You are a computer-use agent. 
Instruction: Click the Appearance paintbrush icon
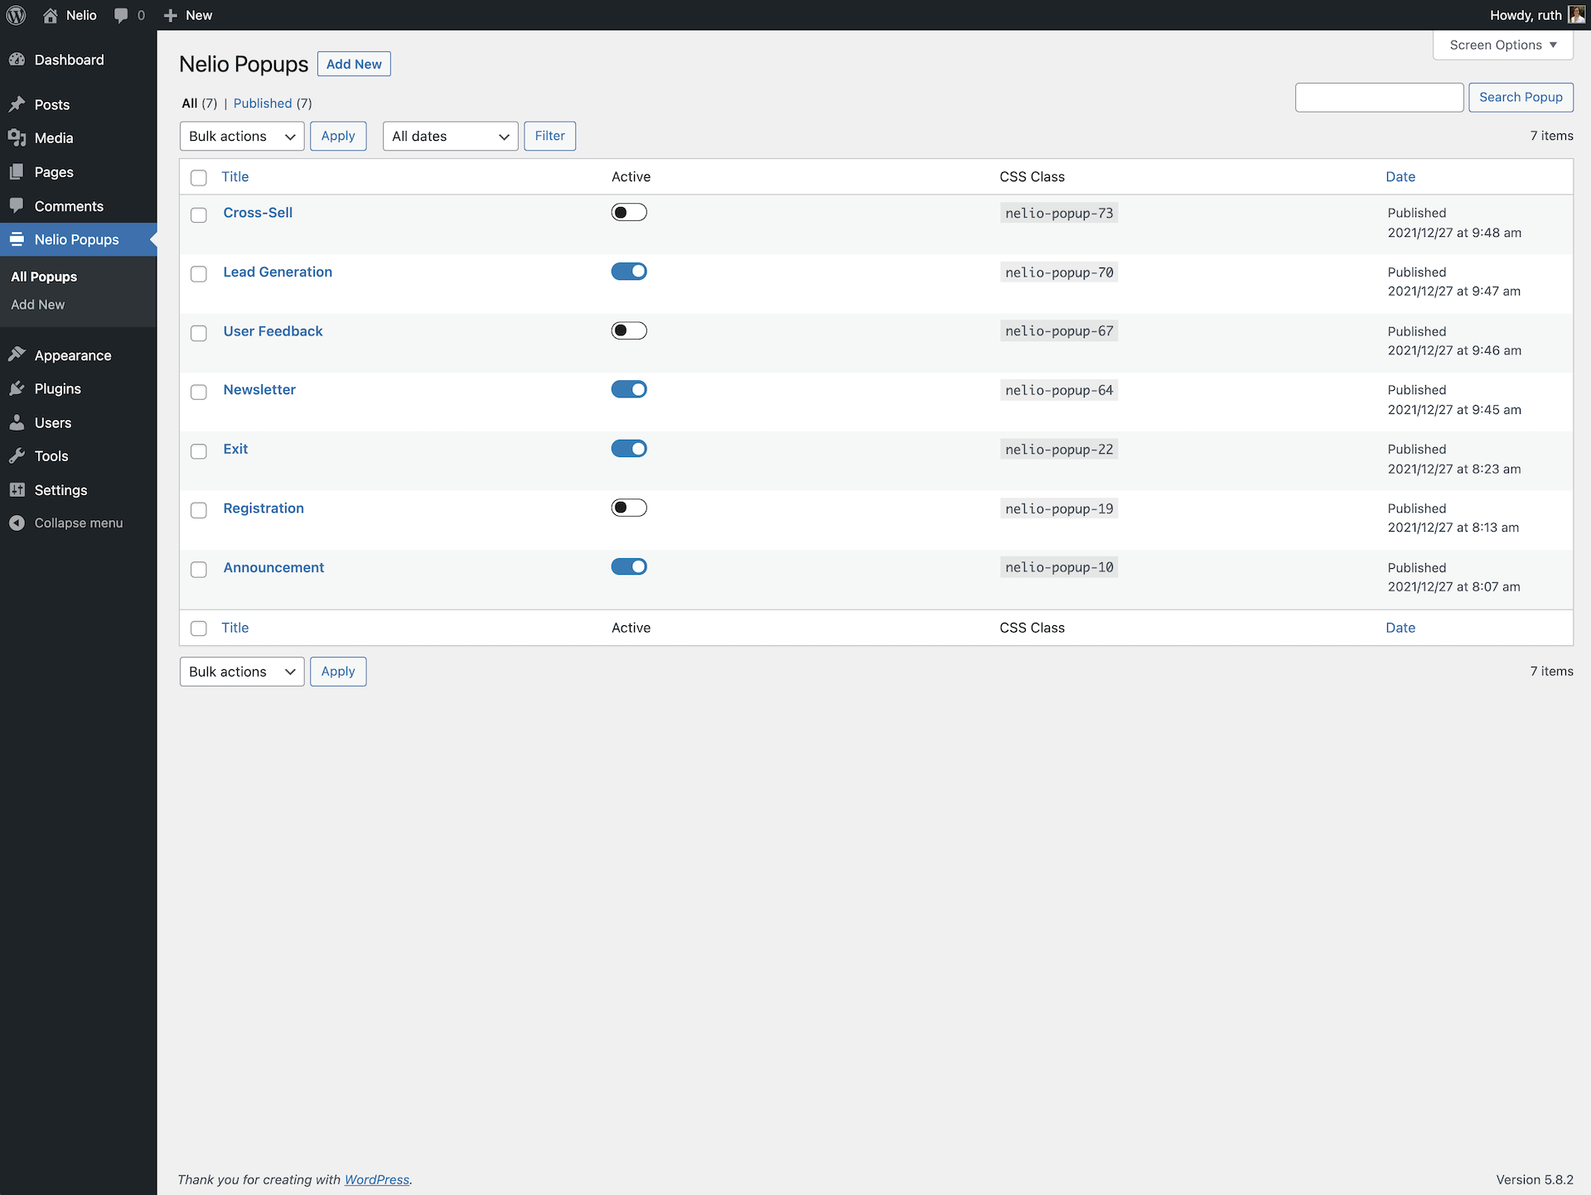click(x=17, y=354)
